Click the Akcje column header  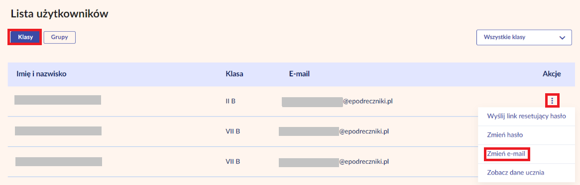point(552,74)
